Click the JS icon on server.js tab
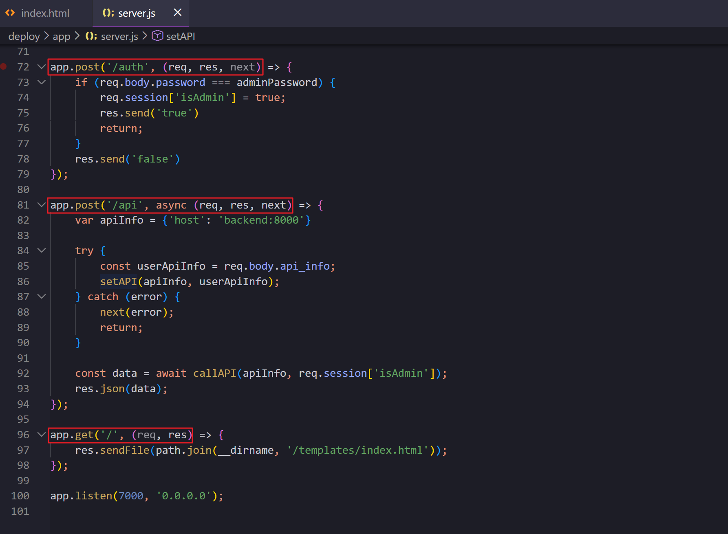This screenshot has width=728, height=534. pos(108,13)
